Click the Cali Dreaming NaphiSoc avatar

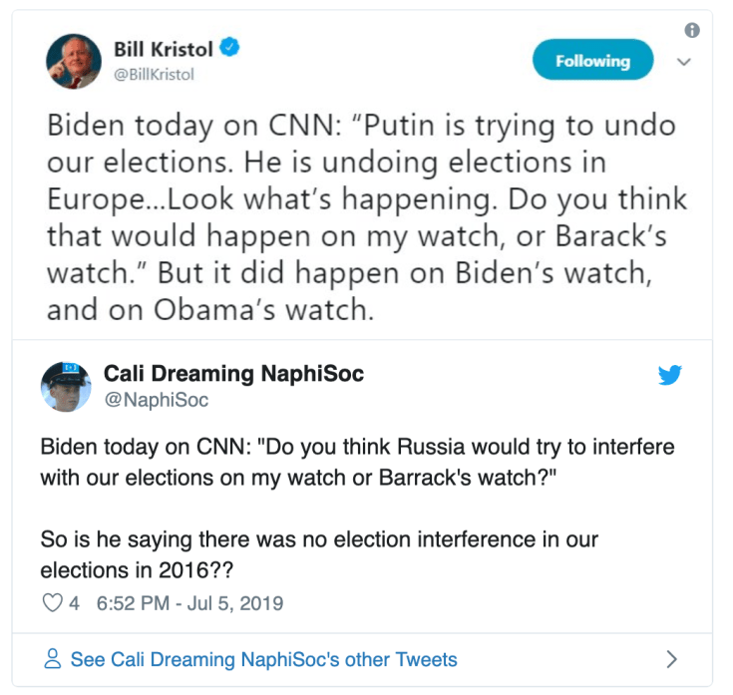pyautogui.click(x=66, y=385)
